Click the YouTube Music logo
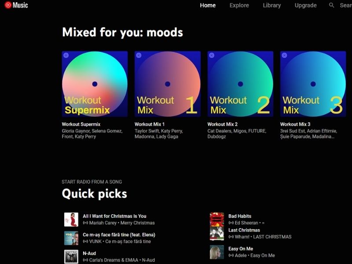The image size is (352, 264). coord(16,5)
